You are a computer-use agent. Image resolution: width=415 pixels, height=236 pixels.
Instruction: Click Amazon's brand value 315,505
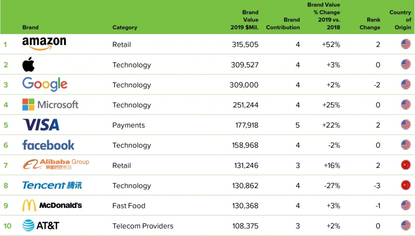coord(245,45)
